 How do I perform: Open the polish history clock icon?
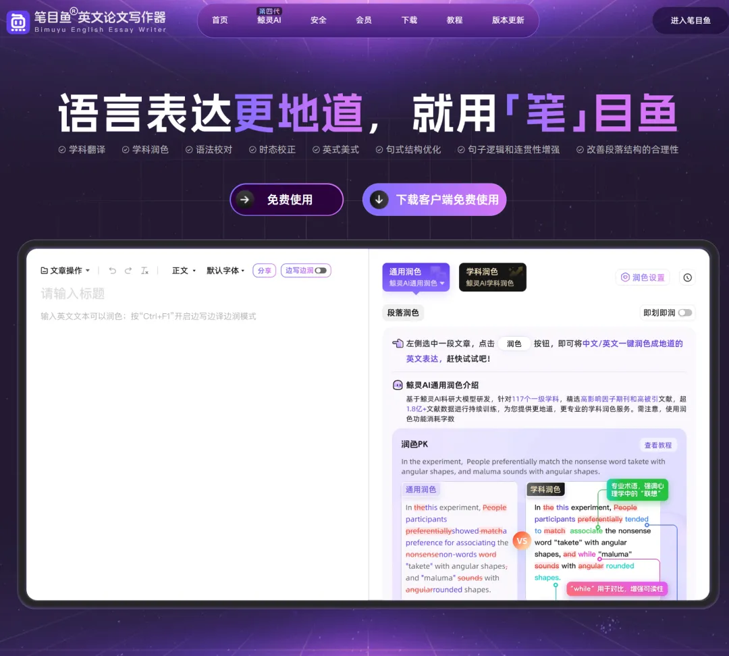coord(687,277)
